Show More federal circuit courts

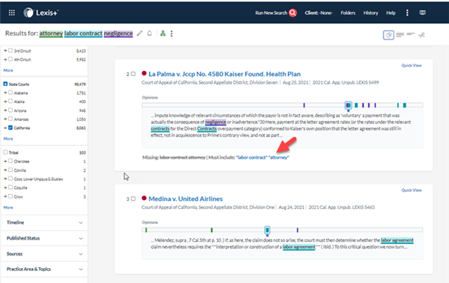(8, 70)
